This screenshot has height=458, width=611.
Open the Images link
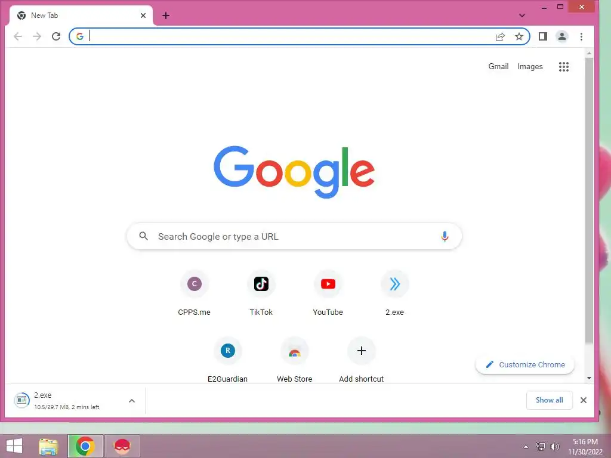point(530,67)
